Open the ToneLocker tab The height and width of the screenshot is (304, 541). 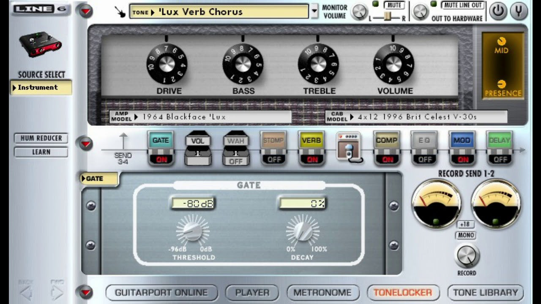403,293
